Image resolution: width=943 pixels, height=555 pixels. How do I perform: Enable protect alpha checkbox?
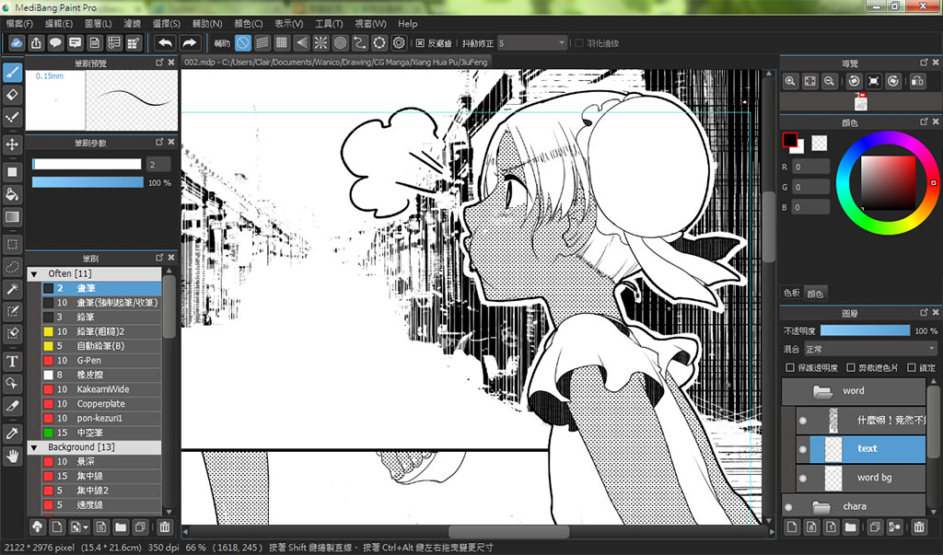click(x=790, y=367)
